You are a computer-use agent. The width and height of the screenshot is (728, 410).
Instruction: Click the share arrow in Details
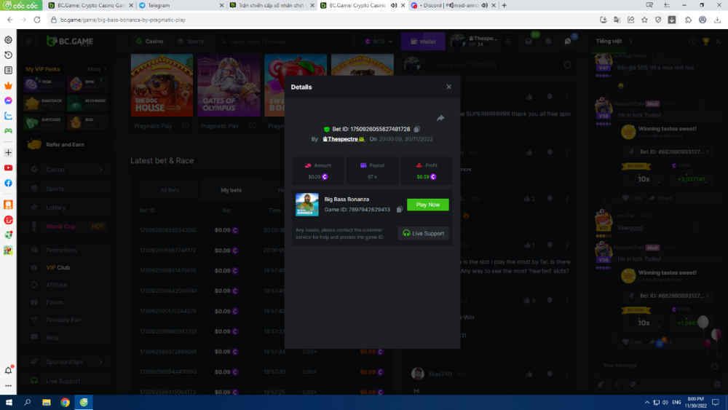440,118
